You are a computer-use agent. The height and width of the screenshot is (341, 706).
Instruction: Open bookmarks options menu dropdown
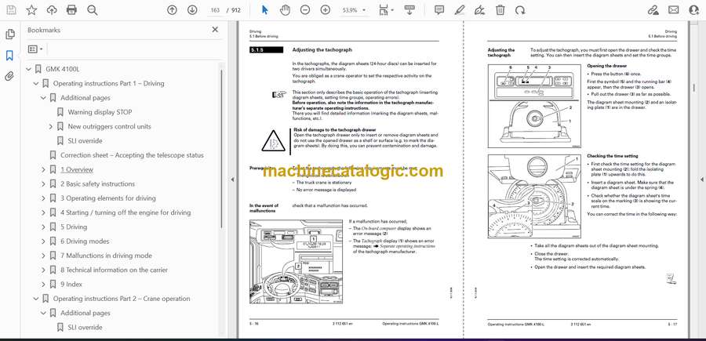click(x=35, y=49)
